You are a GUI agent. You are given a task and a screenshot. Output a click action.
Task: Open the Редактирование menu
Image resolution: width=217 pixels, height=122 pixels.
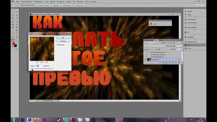coord(26,1)
